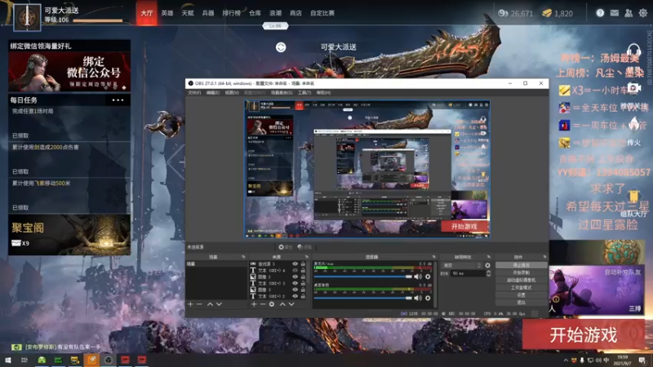The height and width of the screenshot is (367, 653).
Task: Move scene up with arrow
Action: [x=210, y=304]
